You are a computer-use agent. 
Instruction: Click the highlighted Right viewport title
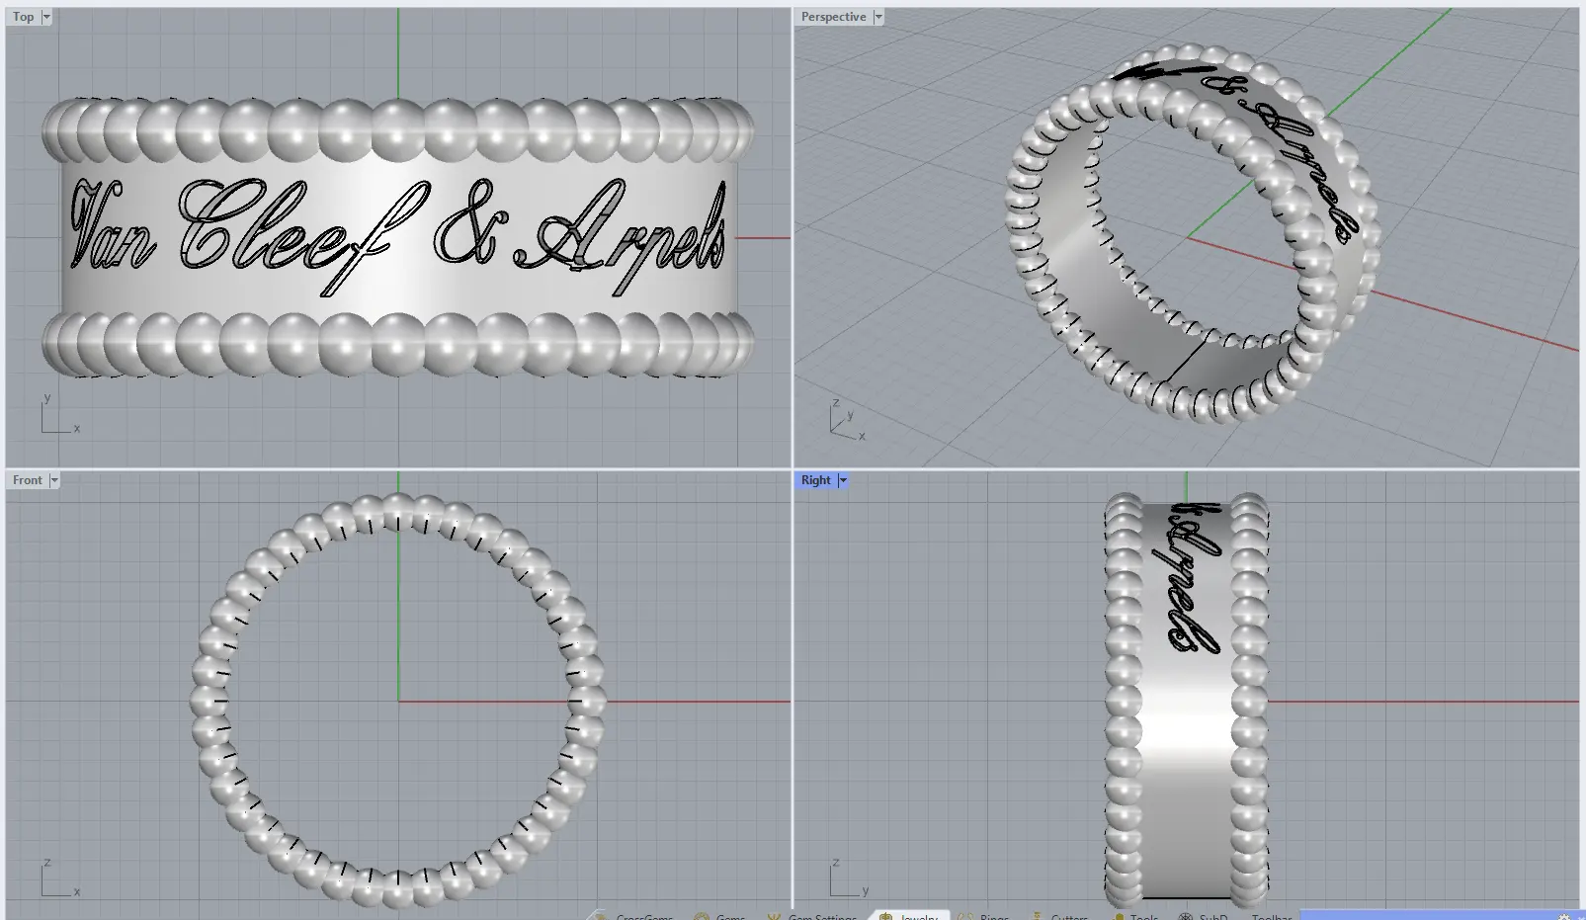[815, 480]
